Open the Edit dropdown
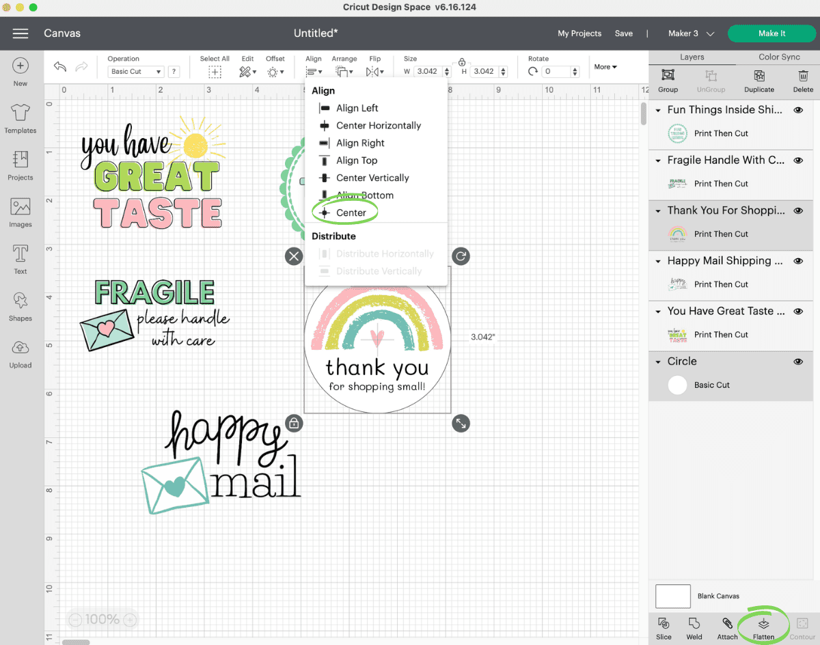Screen dimensions: 820x645 (x=248, y=72)
